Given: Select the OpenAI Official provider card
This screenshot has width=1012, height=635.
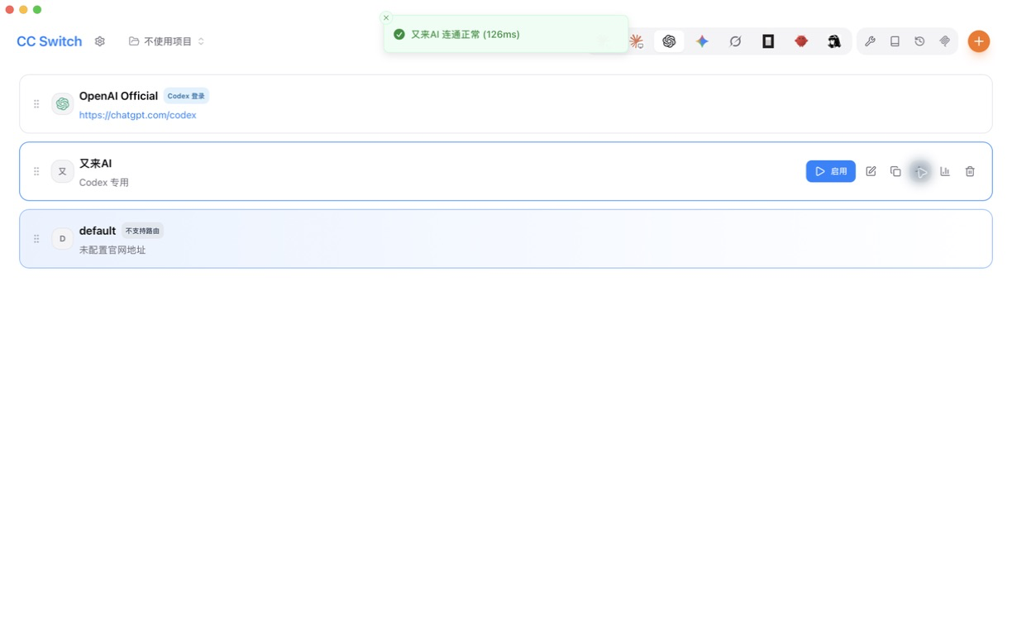Looking at the screenshot, I should [x=506, y=104].
